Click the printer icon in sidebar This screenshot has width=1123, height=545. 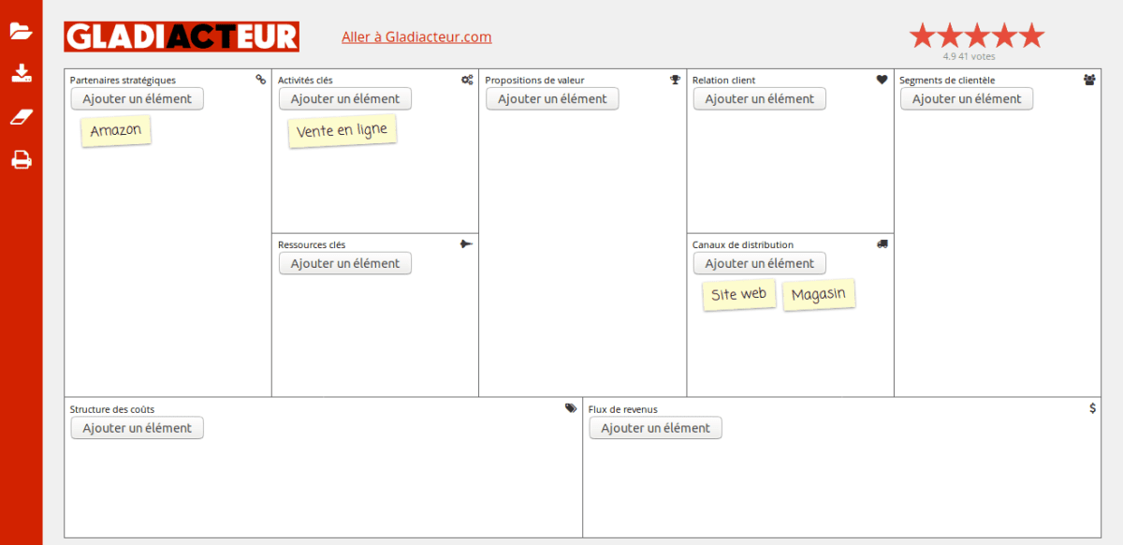tap(21, 160)
